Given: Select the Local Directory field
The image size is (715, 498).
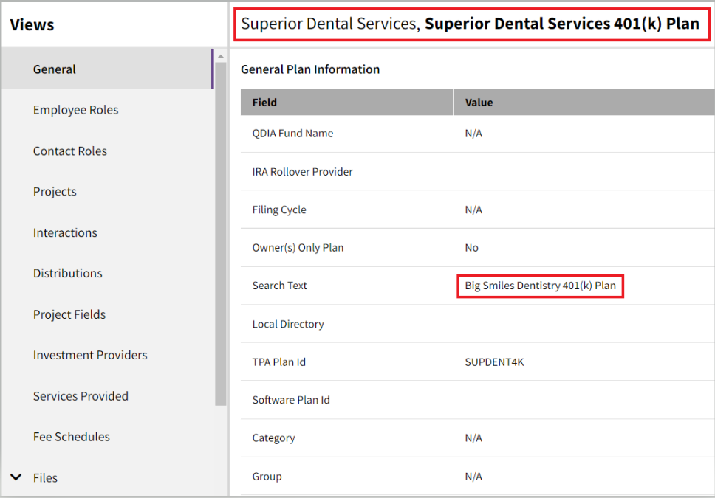Looking at the screenshot, I should coord(288,324).
